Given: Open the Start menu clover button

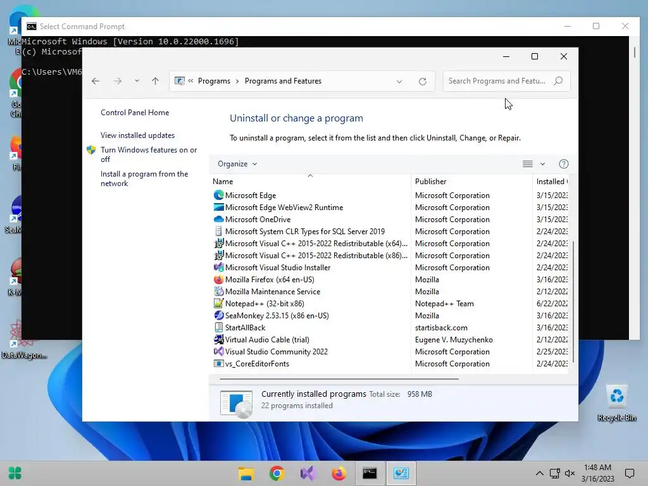Looking at the screenshot, I should coord(15,473).
